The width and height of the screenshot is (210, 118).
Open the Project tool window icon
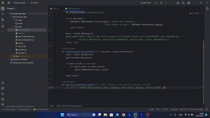3,9
